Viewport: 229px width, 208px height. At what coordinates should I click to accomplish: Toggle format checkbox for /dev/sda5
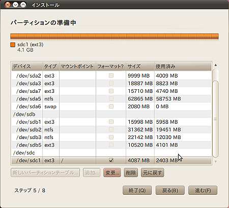pyautogui.click(x=111, y=98)
